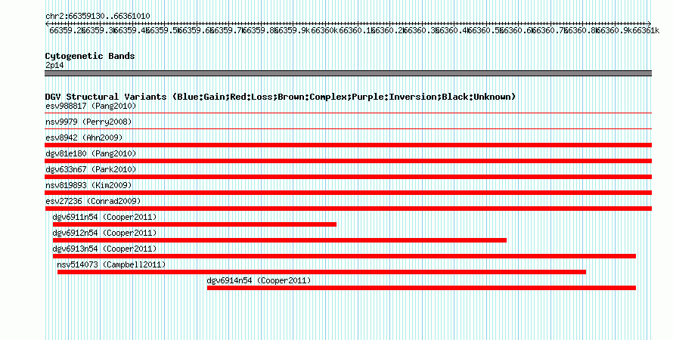Click dgv6914n54 (Cooper2011) variant label

pos(259,280)
